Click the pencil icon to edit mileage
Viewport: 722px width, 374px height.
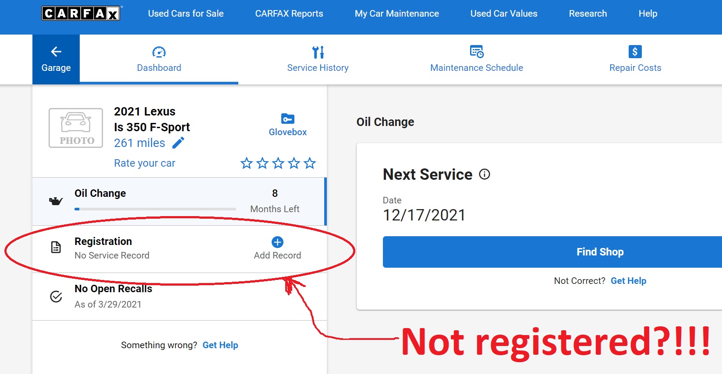point(178,143)
